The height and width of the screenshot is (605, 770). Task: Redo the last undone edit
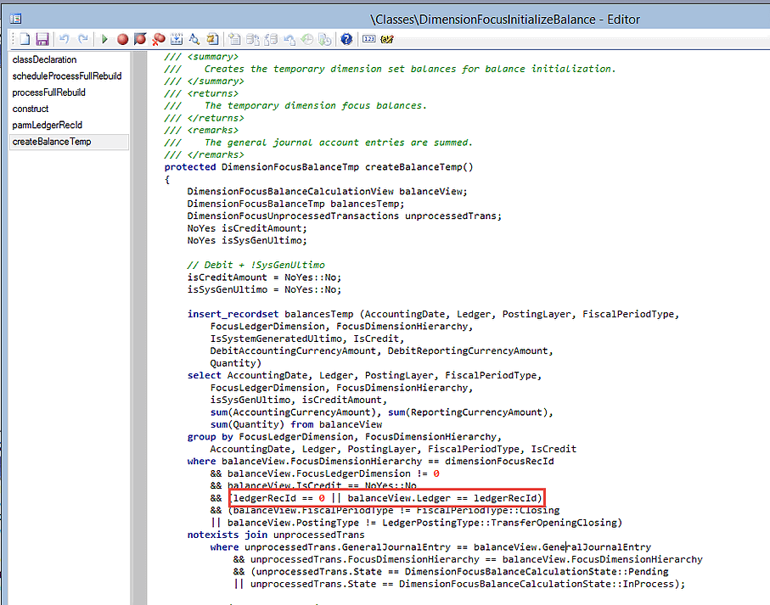83,39
